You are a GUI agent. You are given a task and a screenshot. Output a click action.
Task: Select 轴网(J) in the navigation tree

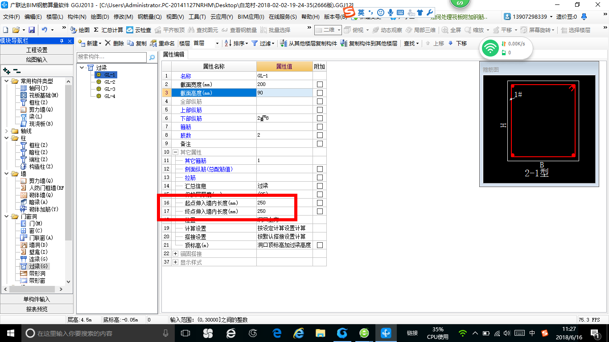click(34, 88)
